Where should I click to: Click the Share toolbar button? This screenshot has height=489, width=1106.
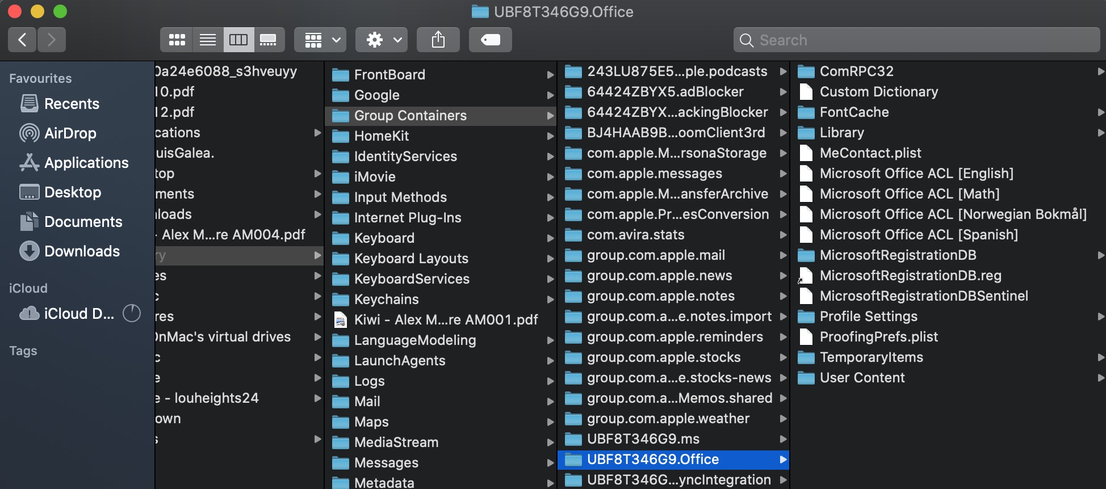point(438,40)
